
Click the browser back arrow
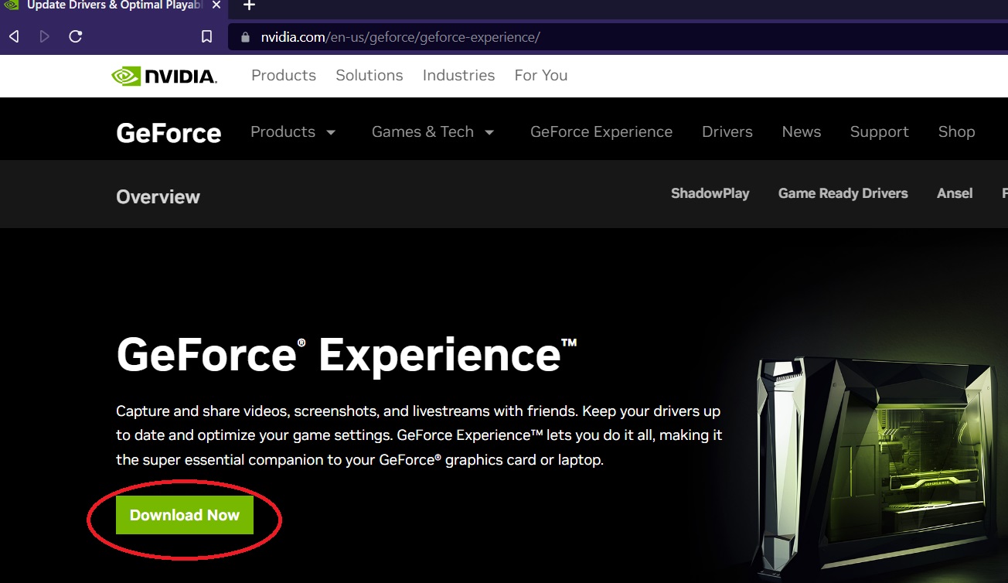click(x=14, y=36)
